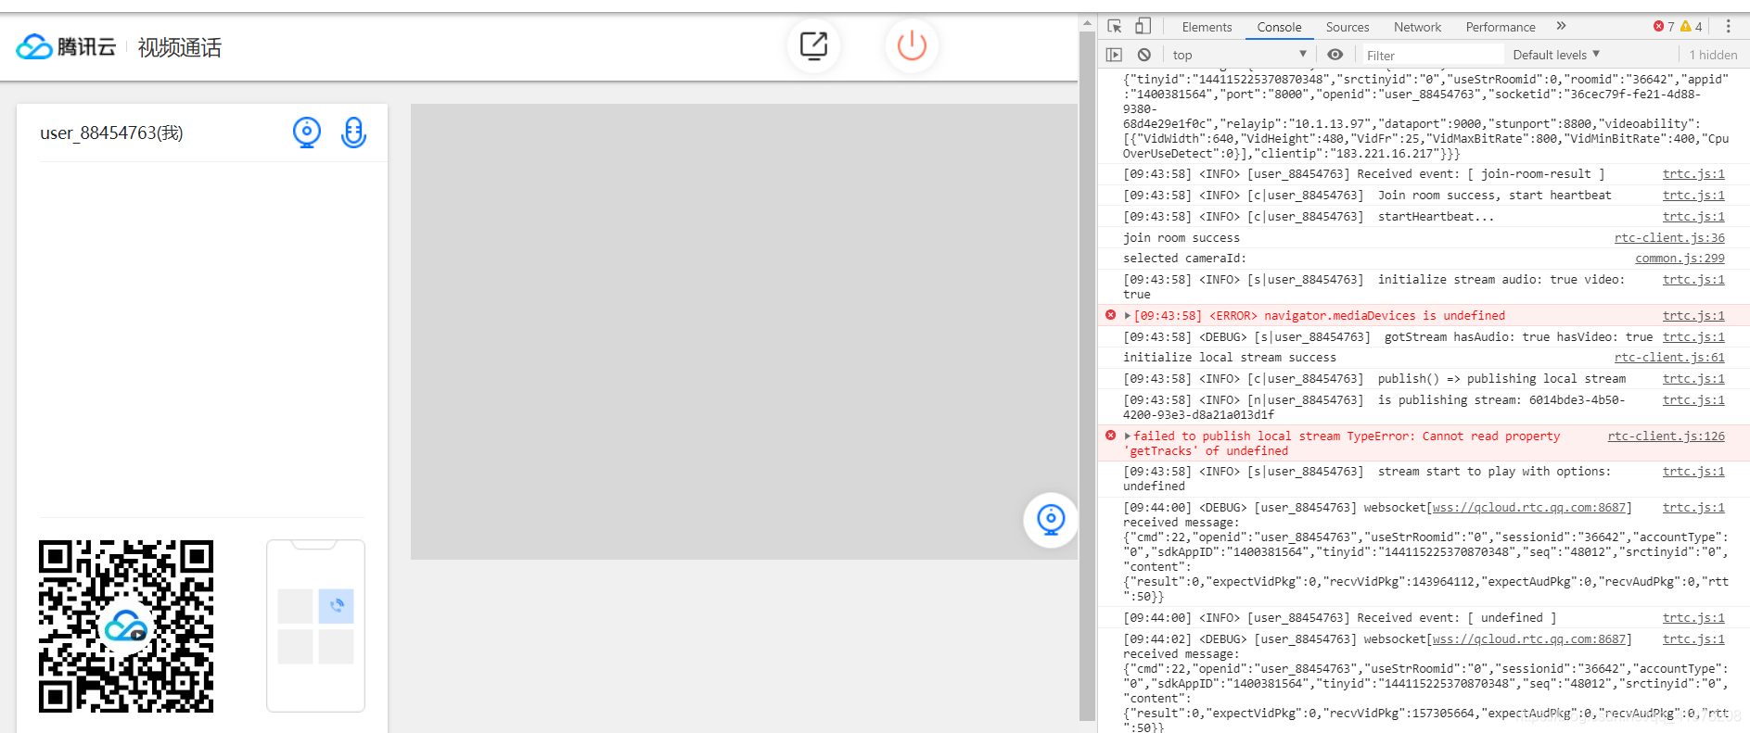Open trtc.js:1 link on Received event undefined row
1750x733 pixels.
click(x=1693, y=618)
